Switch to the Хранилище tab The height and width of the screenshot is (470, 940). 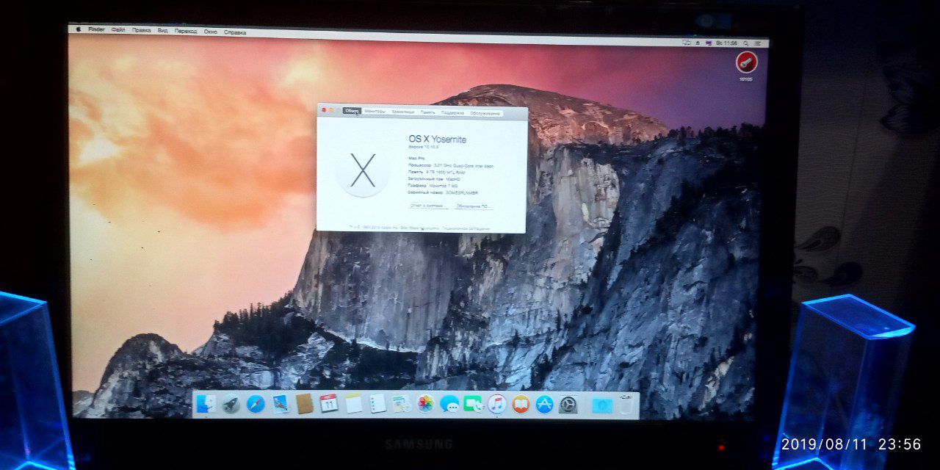coord(402,112)
